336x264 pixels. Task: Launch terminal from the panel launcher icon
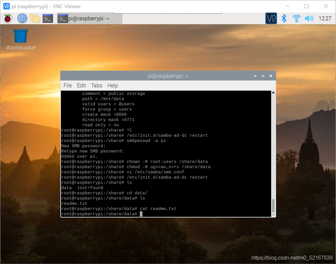[x=48, y=19]
